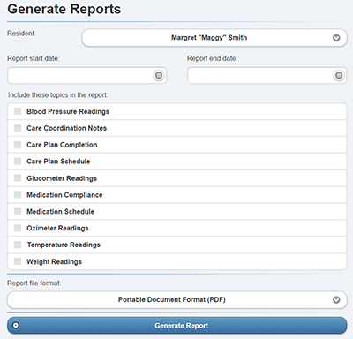Click the Generate Report button

point(177,326)
